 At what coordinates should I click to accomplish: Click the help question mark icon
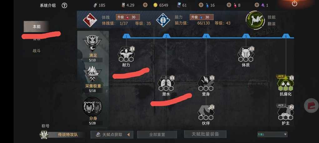(64, 6)
